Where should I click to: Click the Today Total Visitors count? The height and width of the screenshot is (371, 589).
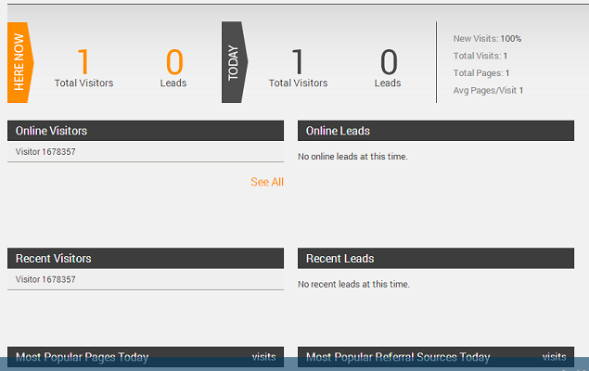298,62
